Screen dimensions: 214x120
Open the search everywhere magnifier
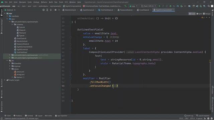pos(209,6)
